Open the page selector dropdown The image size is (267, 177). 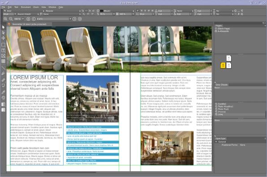pyautogui.click(x=70, y=19)
